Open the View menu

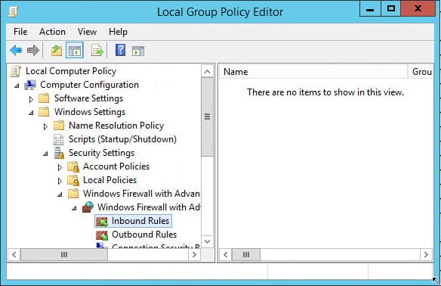(87, 32)
